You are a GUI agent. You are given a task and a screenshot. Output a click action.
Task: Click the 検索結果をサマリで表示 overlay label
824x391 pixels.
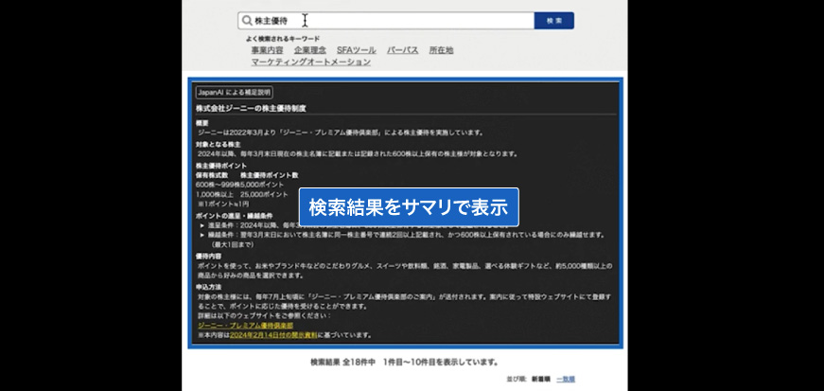[x=409, y=205]
